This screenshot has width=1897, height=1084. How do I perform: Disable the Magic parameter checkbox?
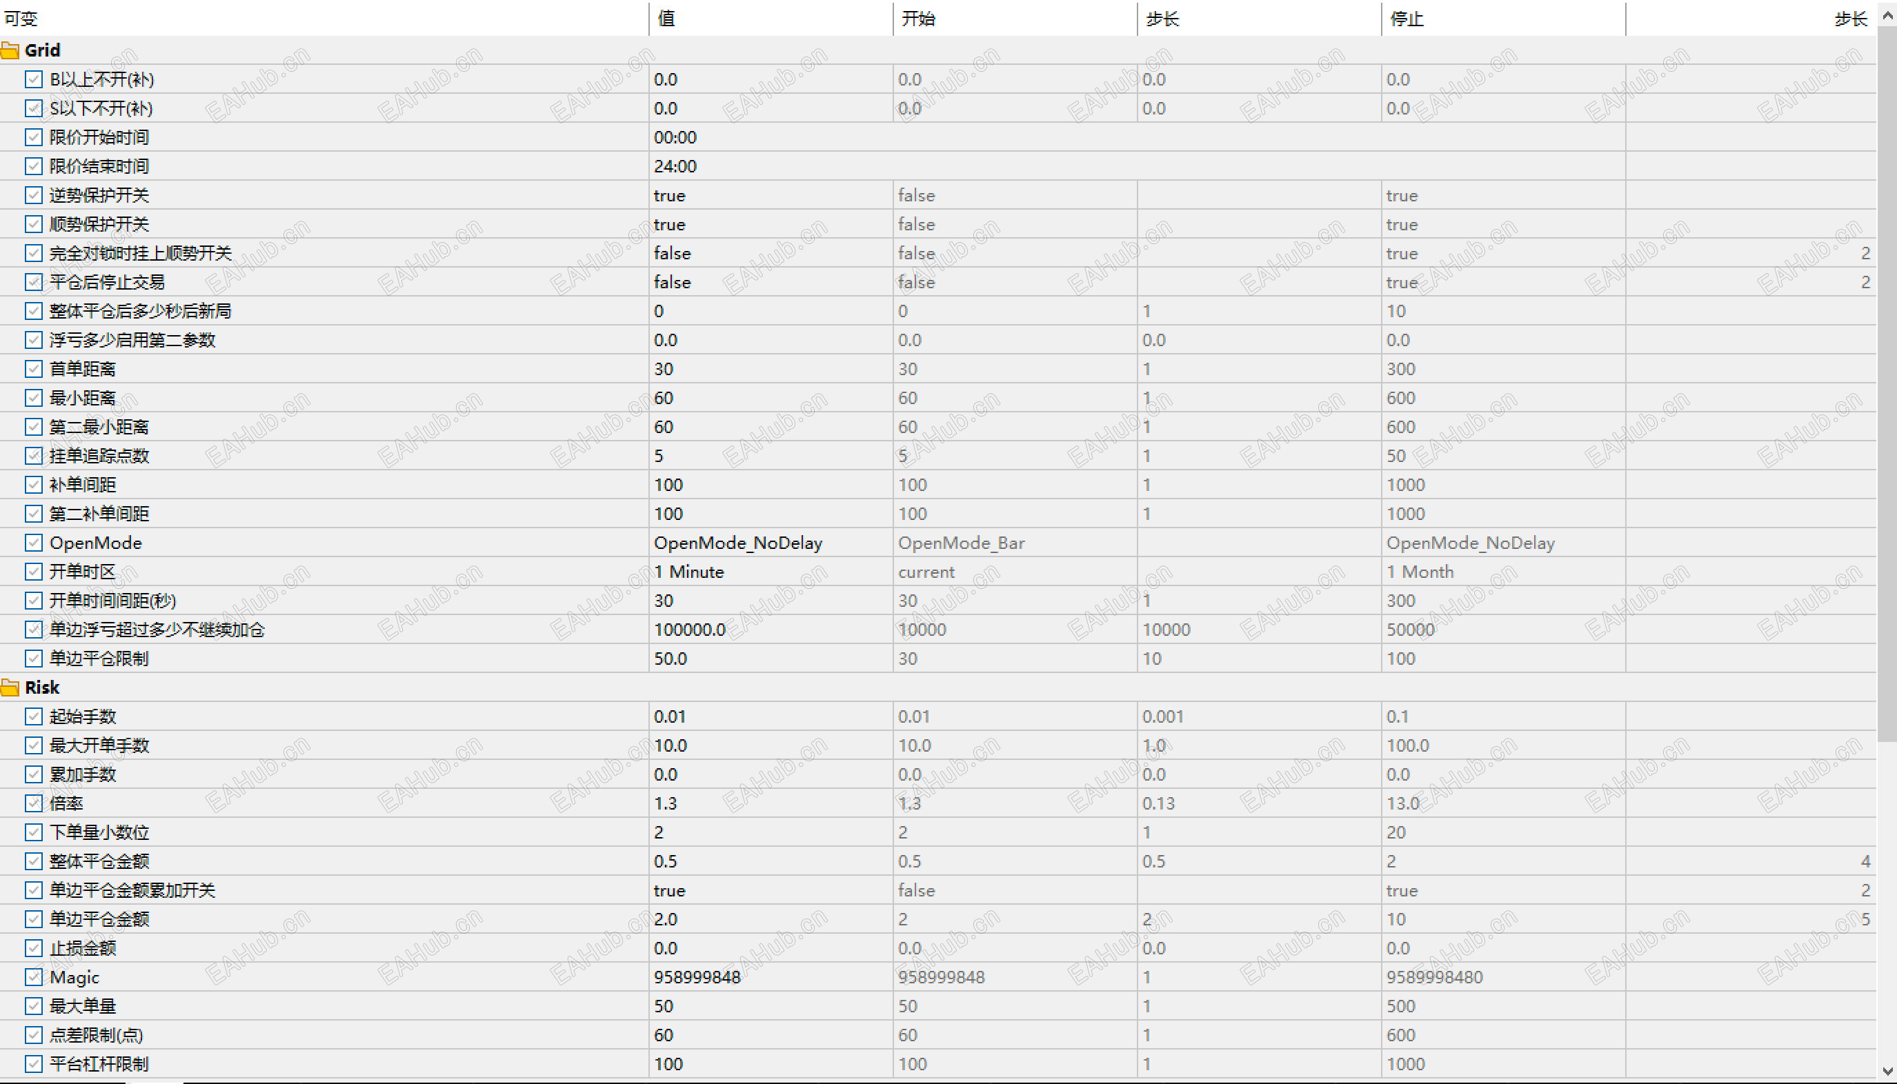coord(34,977)
